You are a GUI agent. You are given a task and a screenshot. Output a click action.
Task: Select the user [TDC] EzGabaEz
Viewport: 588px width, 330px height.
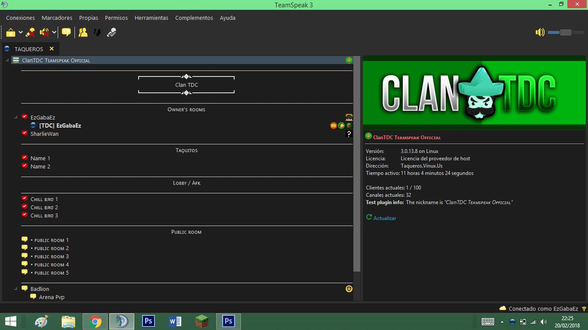tap(60, 126)
